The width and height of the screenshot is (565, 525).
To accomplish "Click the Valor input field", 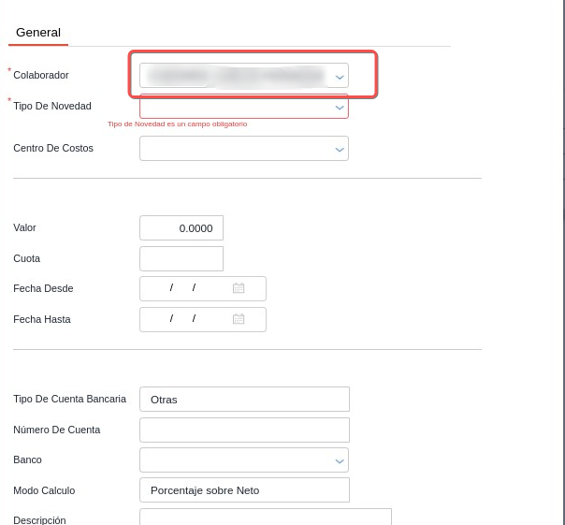I will 181,228.
